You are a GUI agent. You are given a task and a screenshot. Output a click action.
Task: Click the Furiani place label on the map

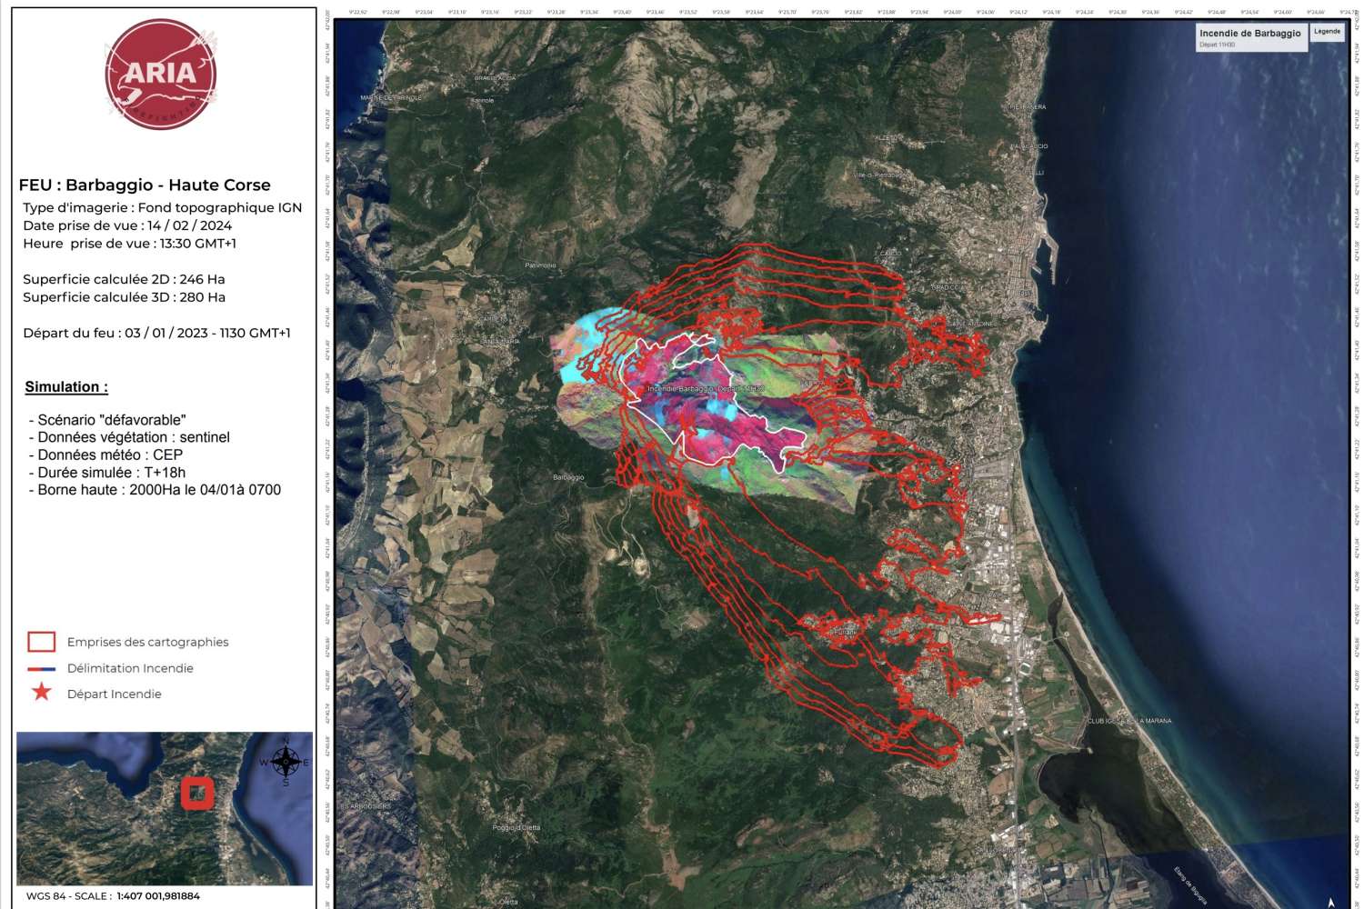(845, 632)
